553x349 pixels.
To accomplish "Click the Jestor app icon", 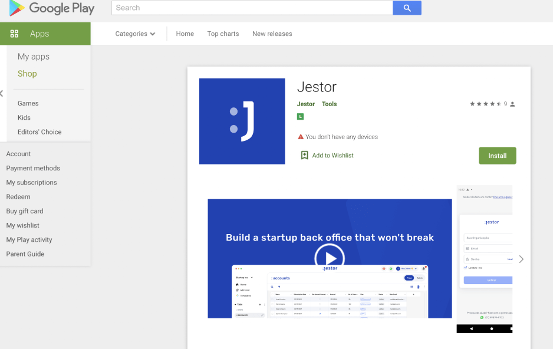I will click(x=242, y=121).
